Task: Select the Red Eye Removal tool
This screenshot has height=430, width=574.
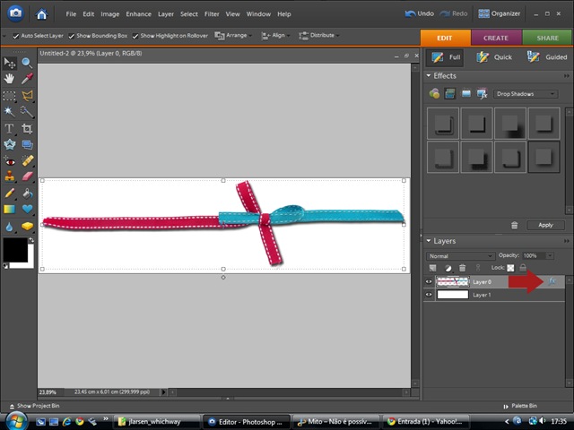Action: pos(10,161)
